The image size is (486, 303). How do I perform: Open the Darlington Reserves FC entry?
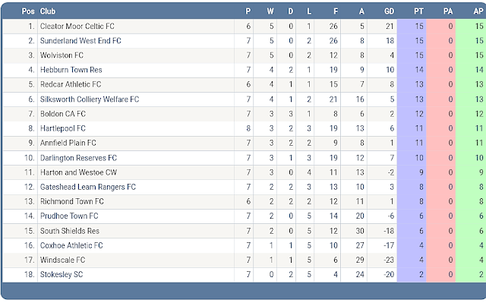[78, 158]
